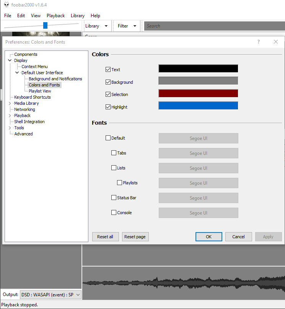
Task: Uncheck the Selection color checkbox
Action: click(x=108, y=94)
